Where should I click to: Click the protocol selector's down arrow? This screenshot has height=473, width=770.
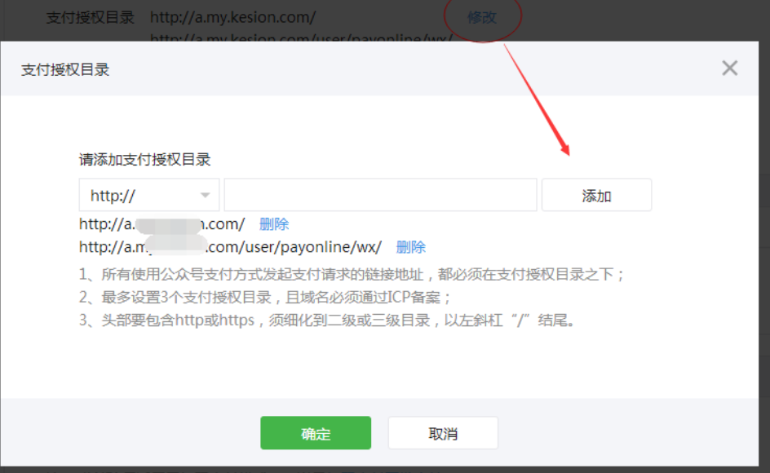pyautogui.click(x=205, y=196)
